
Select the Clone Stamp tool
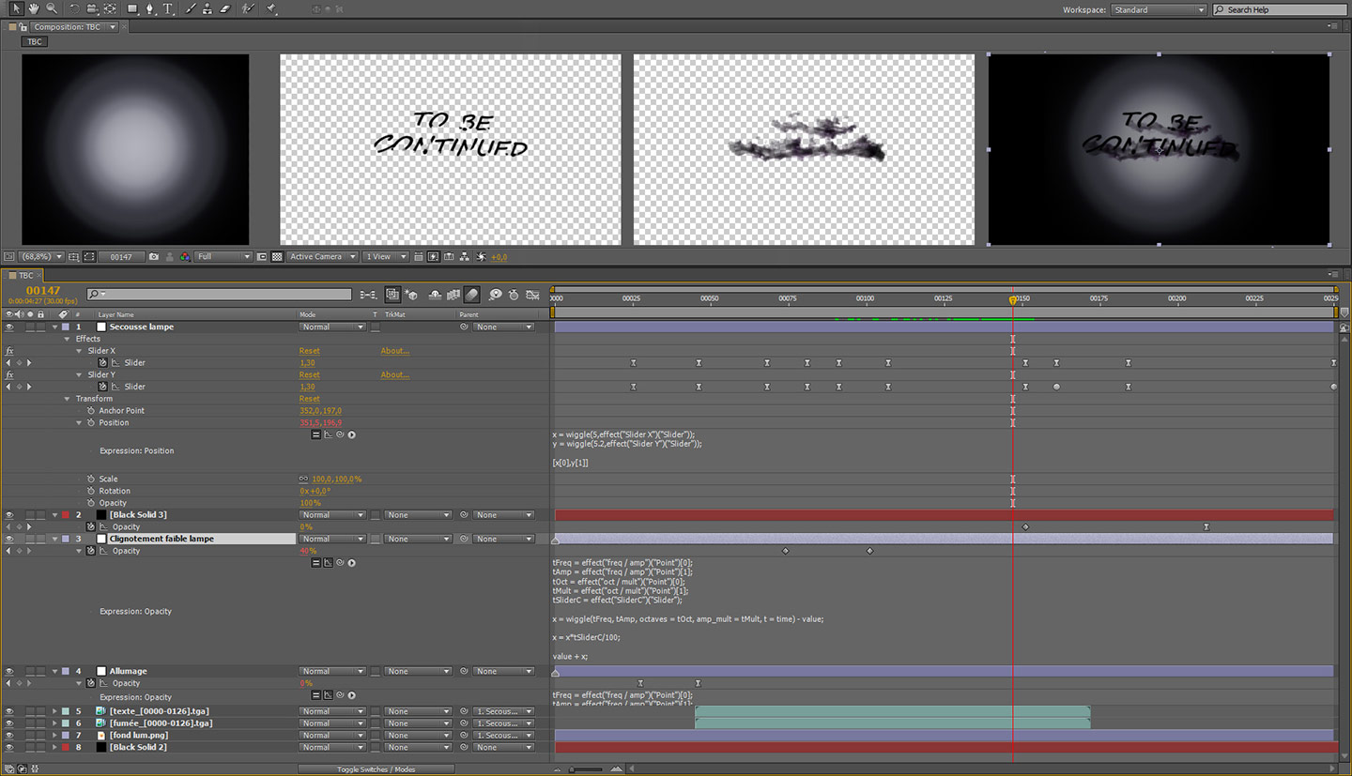point(207,8)
